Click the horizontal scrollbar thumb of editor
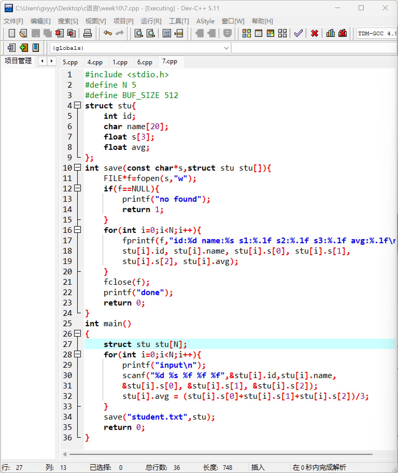The height and width of the screenshot is (473, 398). 221,454
